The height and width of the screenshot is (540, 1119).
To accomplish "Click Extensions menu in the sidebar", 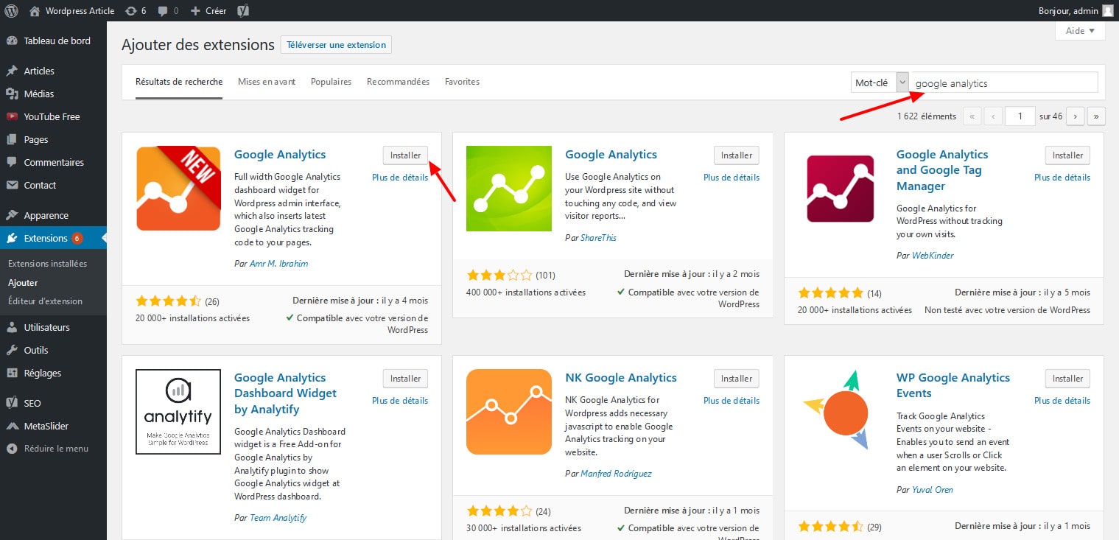I will point(53,238).
